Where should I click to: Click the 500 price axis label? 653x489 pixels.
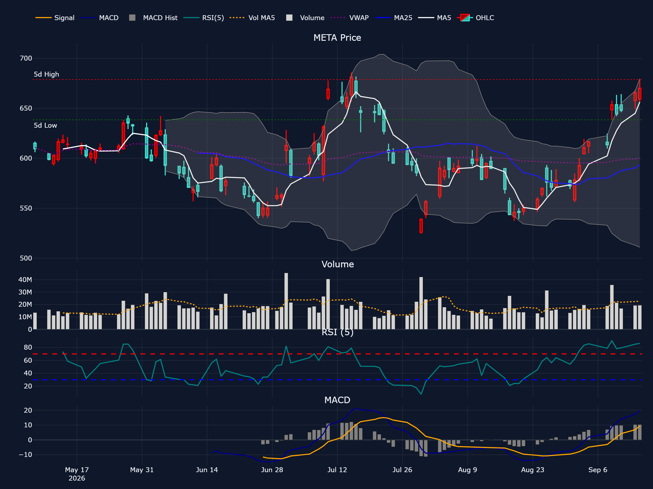click(x=26, y=258)
